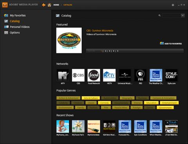188x144 pixels.
Task: Open the MyToons_Lov.. recent show
Action: pyautogui.click(x=63, y=126)
